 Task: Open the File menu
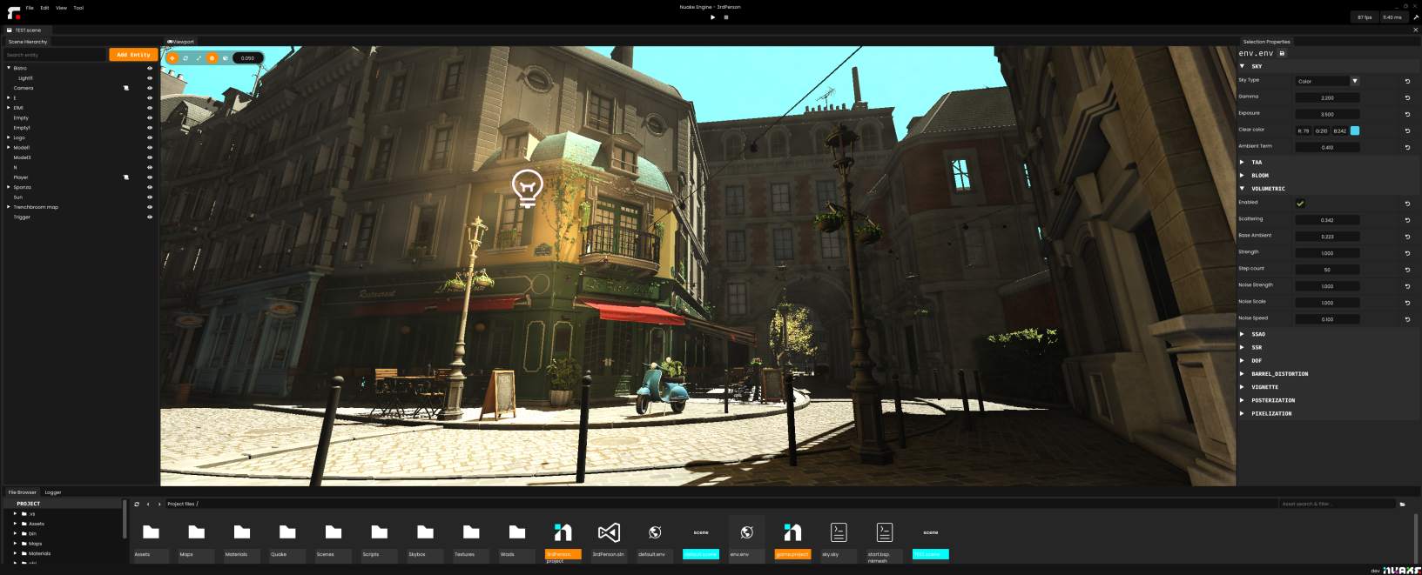[30, 8]
